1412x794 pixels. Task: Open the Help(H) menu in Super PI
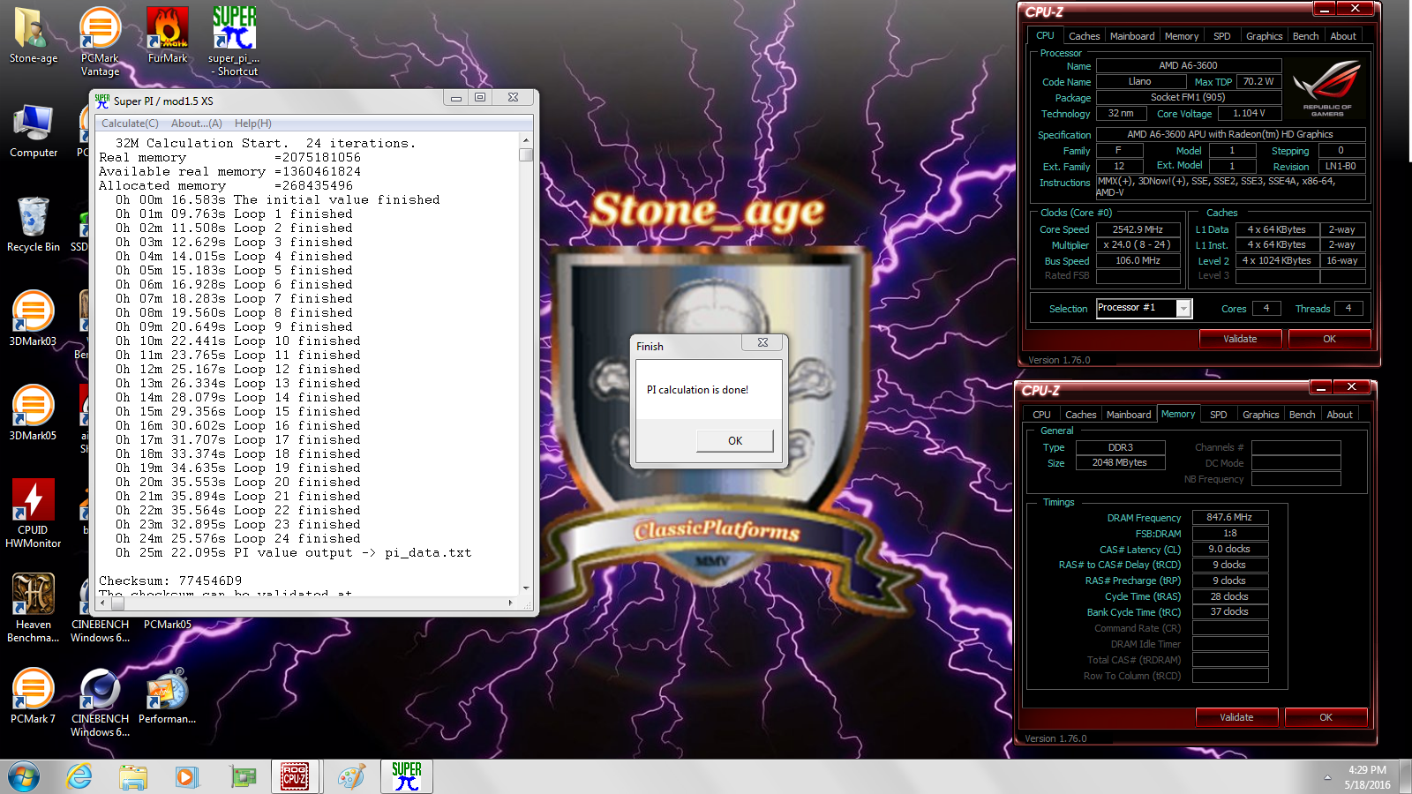click(252, 124)
